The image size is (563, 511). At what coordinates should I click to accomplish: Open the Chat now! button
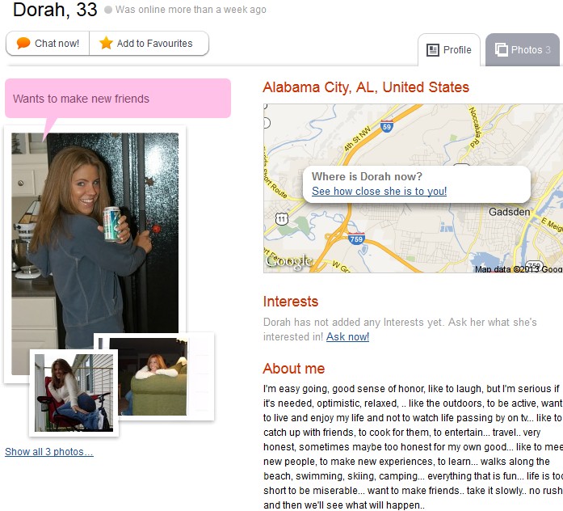(x=48, y=43)
